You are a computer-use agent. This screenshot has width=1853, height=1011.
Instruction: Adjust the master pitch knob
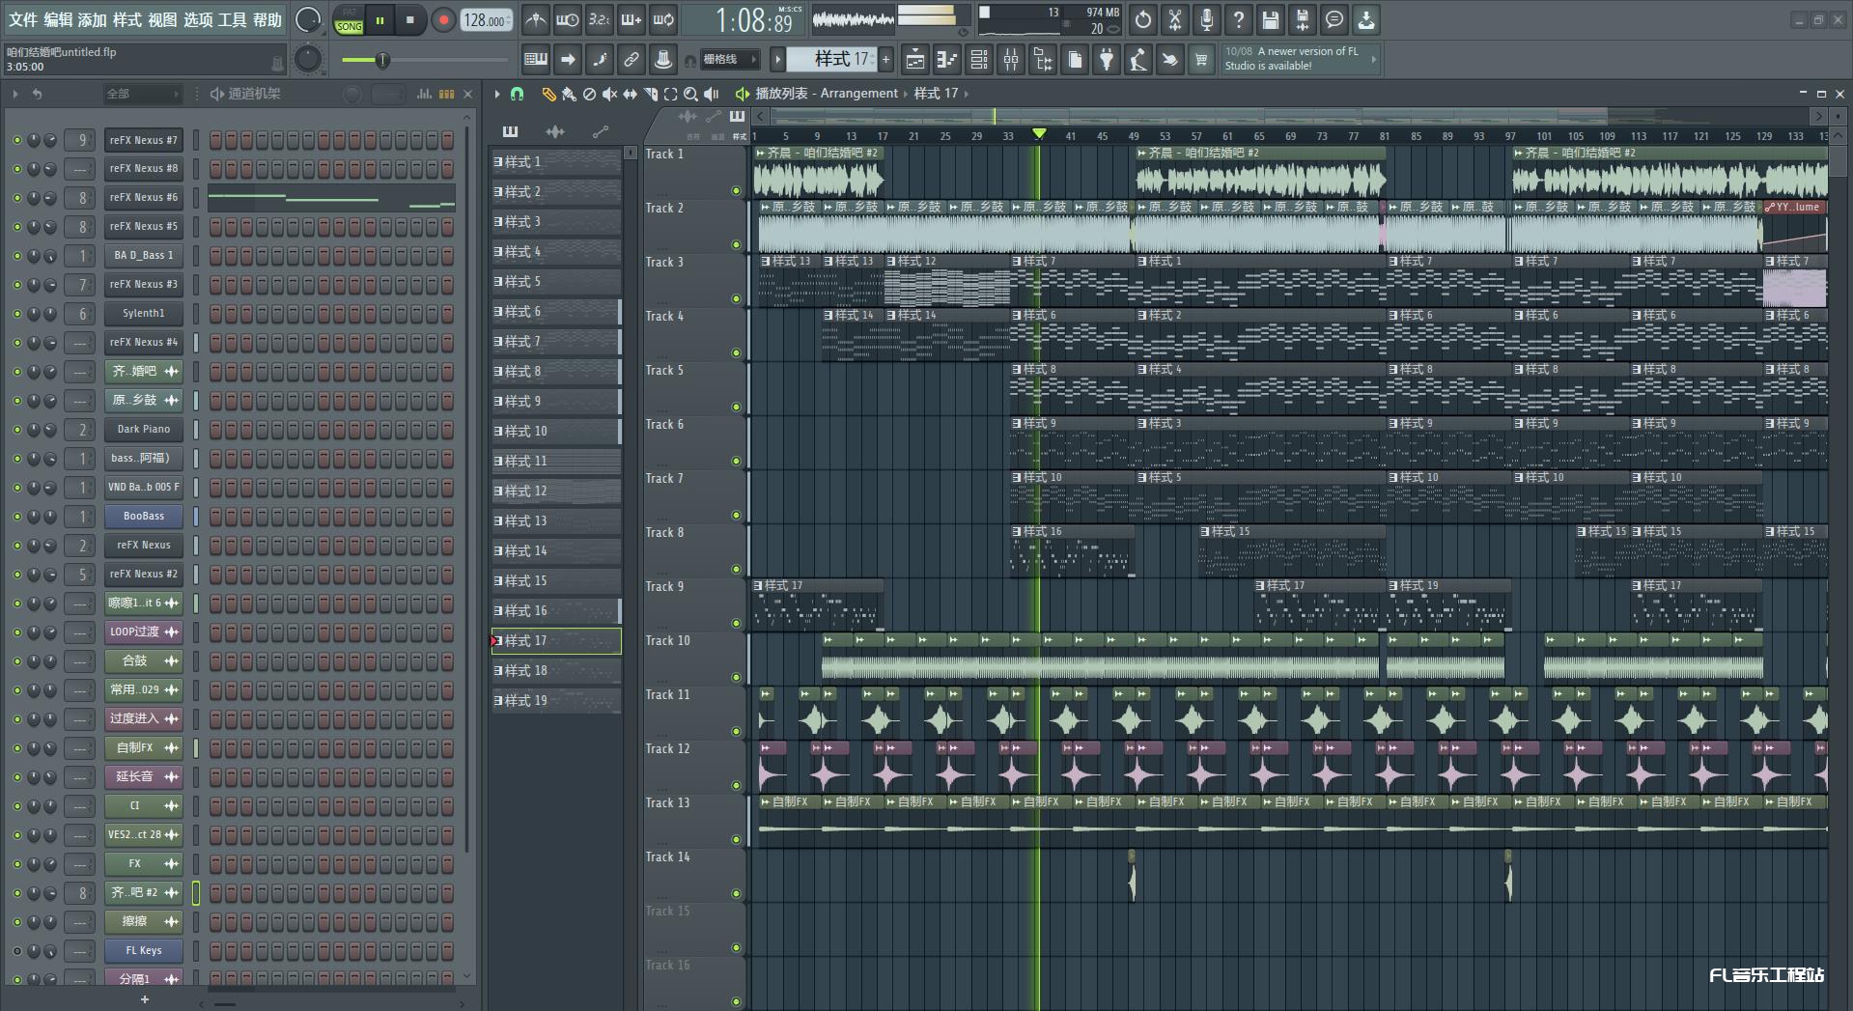(308, 60)
